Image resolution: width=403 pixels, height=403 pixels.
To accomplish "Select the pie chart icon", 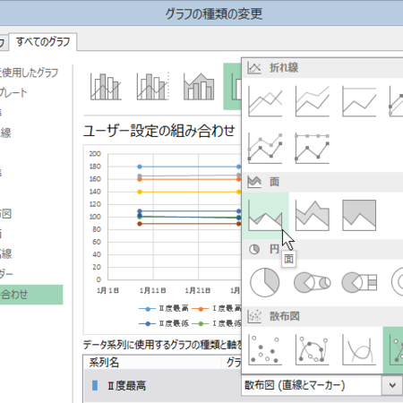I will tap(265, 282).
